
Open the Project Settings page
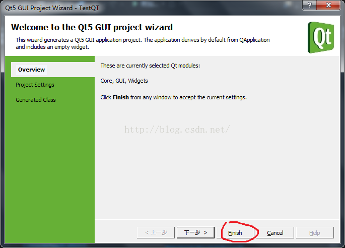(35, 85)
